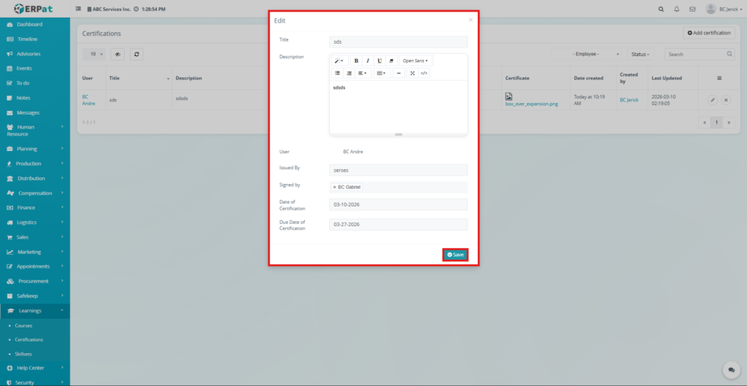Expand the paragraph alignment dropdown

(x=363, y=73)
